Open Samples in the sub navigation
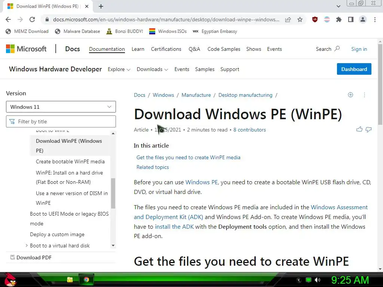The height and width of the screenshot is (287, 383). click(x=205, y=69)
